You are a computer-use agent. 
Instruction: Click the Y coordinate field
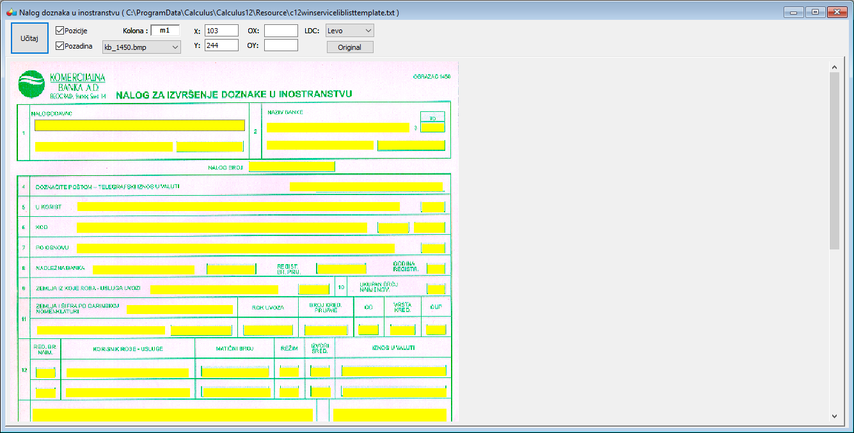click(221, 45)
